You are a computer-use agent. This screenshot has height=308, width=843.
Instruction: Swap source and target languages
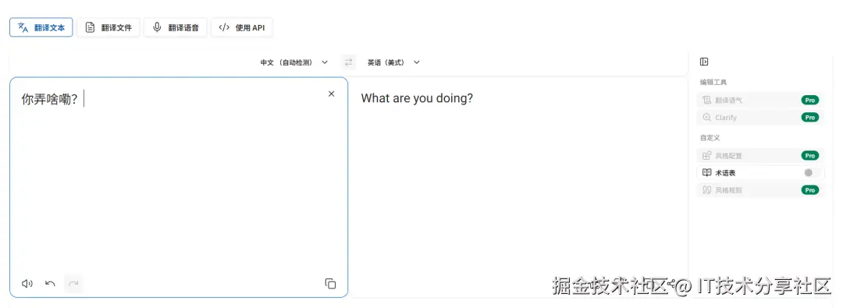click(349, 62)
